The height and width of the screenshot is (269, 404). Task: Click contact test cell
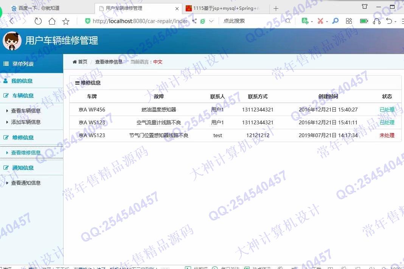(x=218, y=135)
